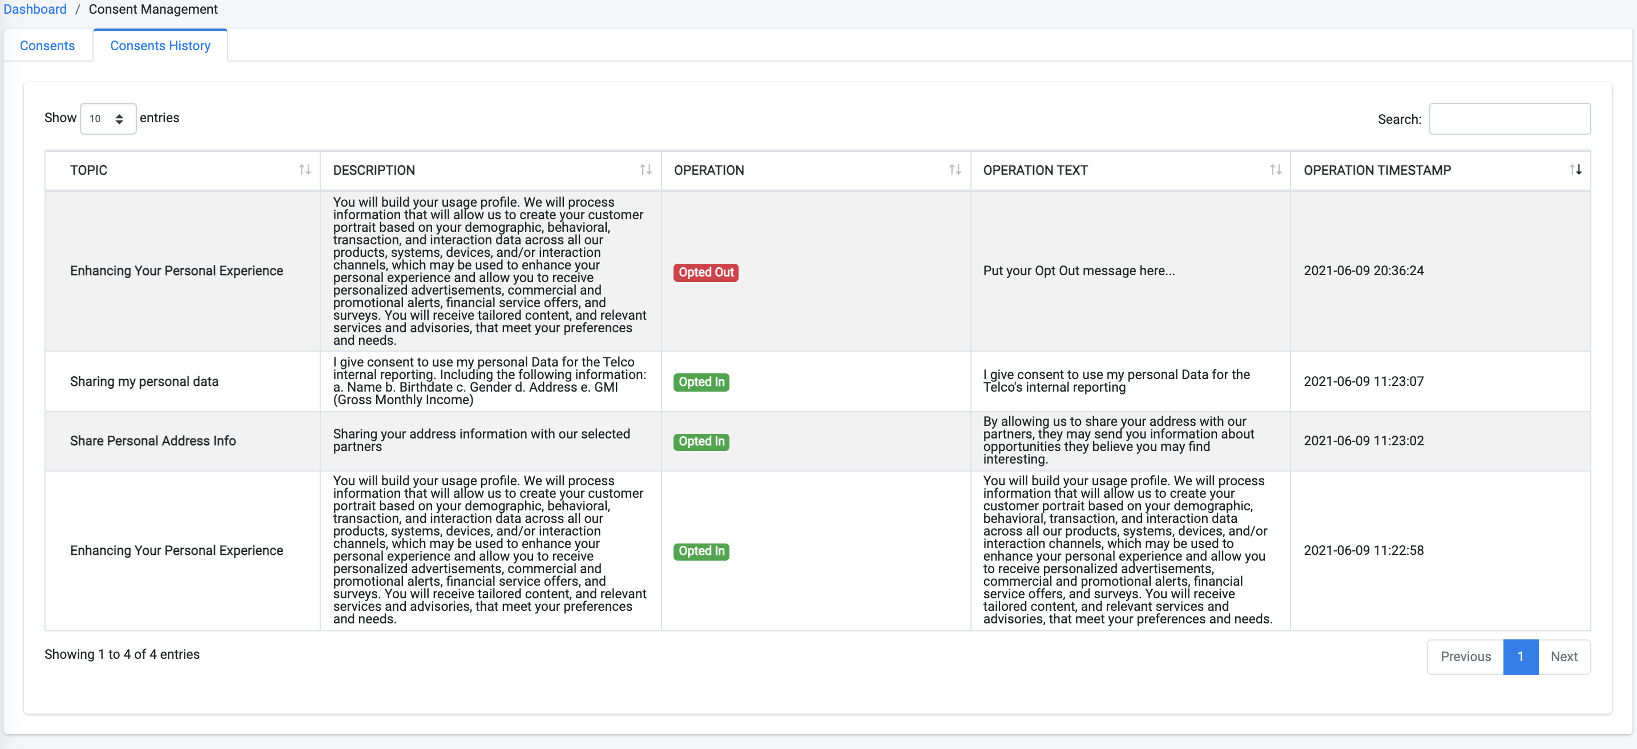Image resolution: width=1637 pixels, height=749 pixels.
Task: Switch to the Consents tab
Action: tap(47, 46)
